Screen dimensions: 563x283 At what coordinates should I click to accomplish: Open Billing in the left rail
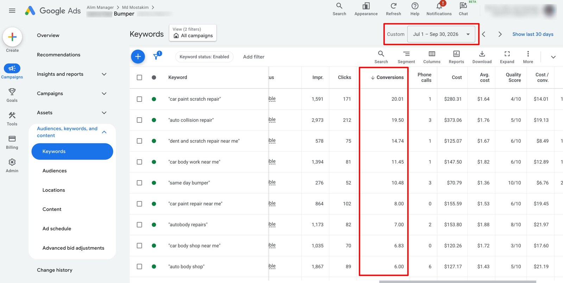coord(12,142)
